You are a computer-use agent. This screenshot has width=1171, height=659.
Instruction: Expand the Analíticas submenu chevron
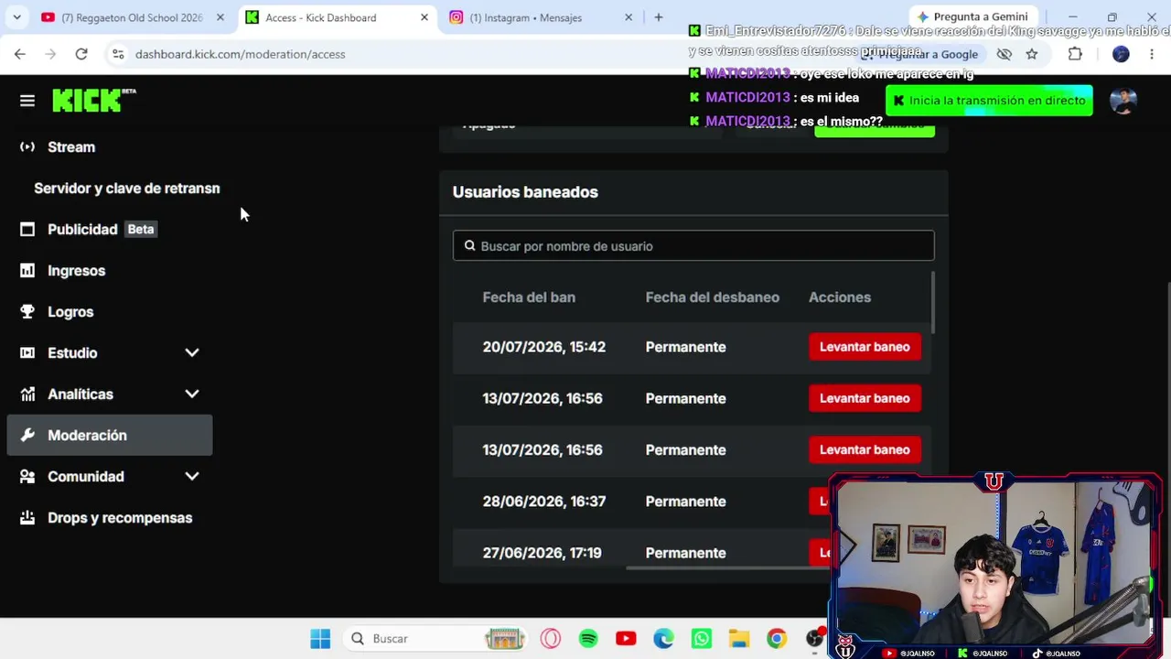[x=192, y=394]
